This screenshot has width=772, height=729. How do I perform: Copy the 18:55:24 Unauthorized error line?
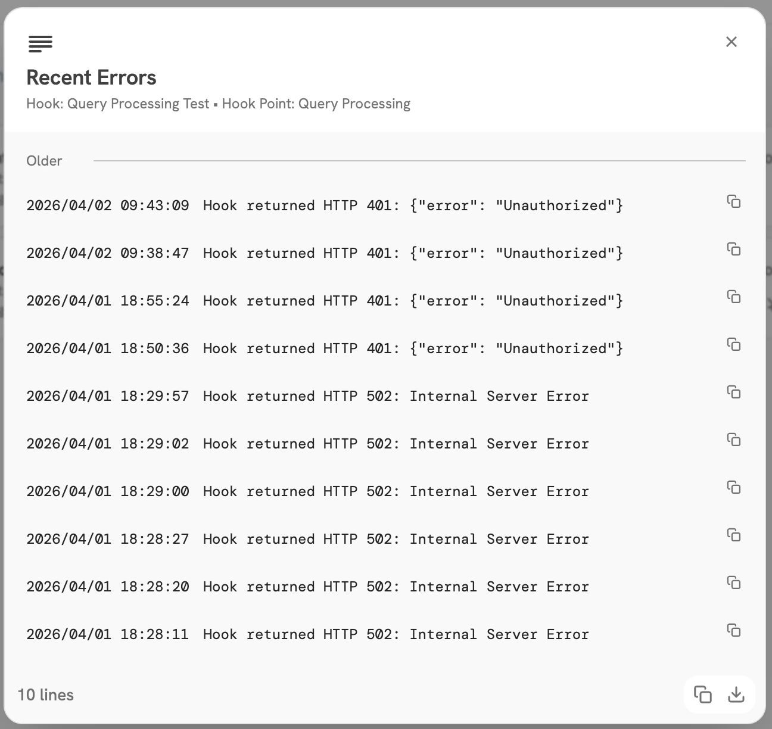coord(734,297)
